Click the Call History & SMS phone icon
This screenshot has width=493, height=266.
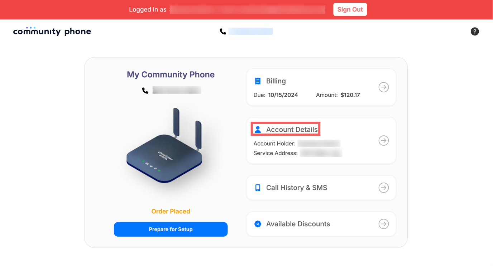pos(258,188)
